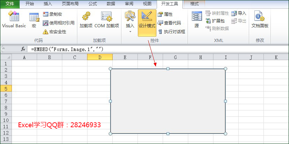This screenshot has width=289, height=144.
Task: Start 录制宏 macro recording
Action: click(x=52, y=14)
